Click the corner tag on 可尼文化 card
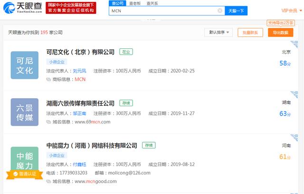Viewport: 304px width, 194px height. pyautogui.click(x=294, y=44)
